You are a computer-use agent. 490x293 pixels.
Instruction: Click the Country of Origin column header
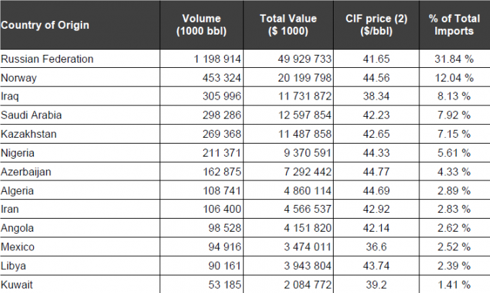click(x=45, y=25)
